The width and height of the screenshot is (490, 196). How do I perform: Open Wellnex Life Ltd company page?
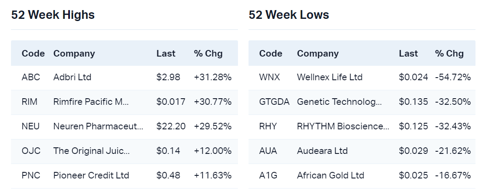329,77
